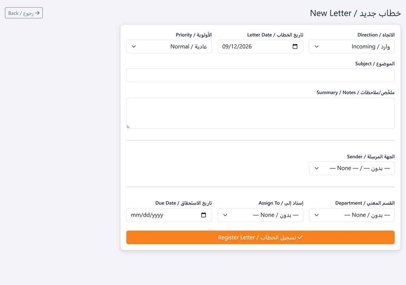Click the Letter Date field showing 09/12/2026
Viewport: 406px width, 285px height.
[x=260, y=47]
